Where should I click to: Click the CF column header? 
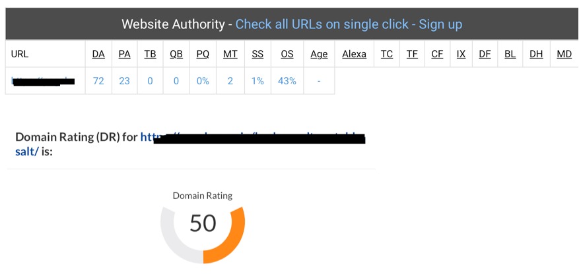click(437, 54)
